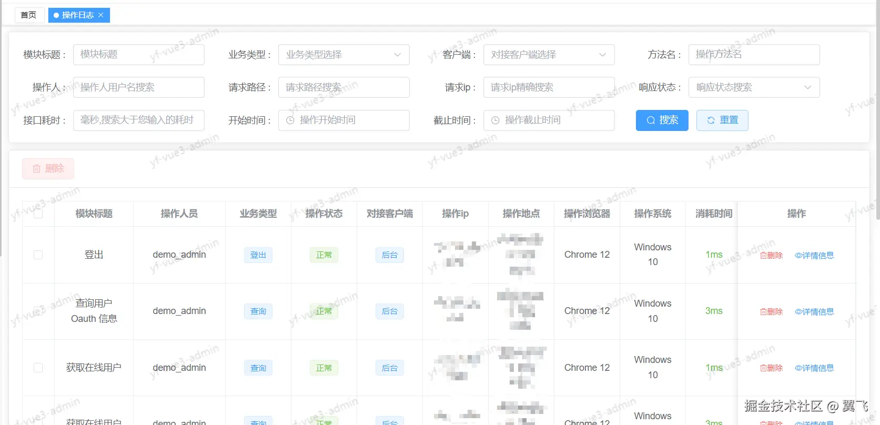The image size is (880, 425).
Task: Check the checkbox for 查询用户 Oauth 信息 row
Action: [x=38, y=311]
